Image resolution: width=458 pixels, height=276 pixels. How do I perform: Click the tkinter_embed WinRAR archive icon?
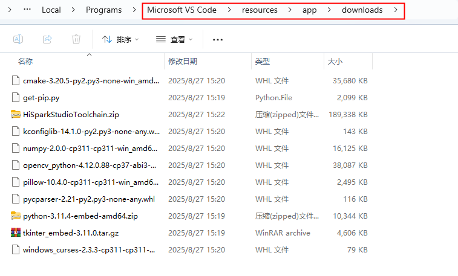(16, 233)
